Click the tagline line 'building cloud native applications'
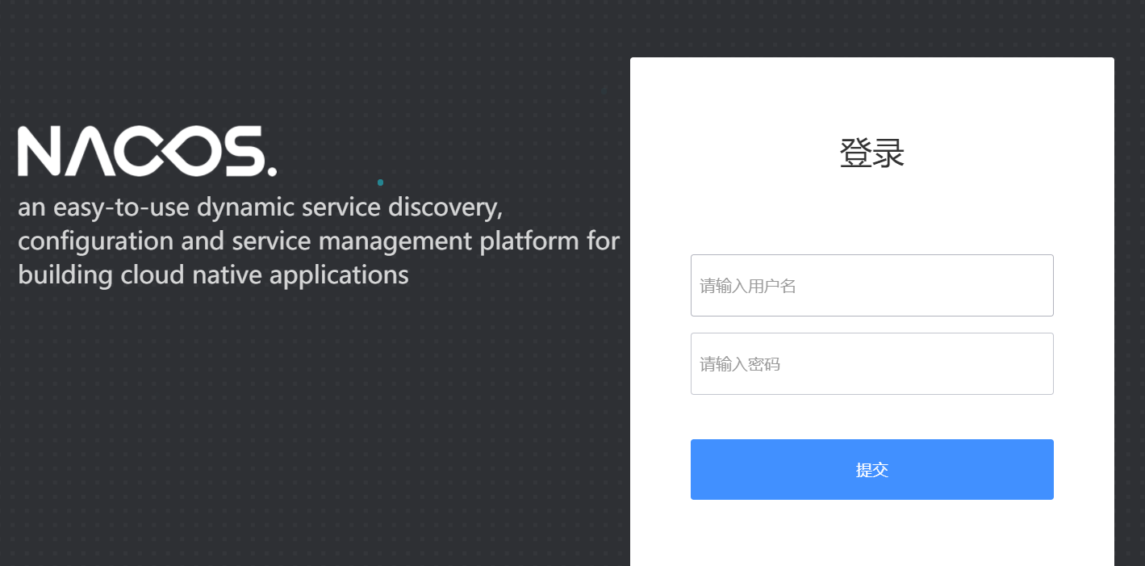 coord(213,275)
